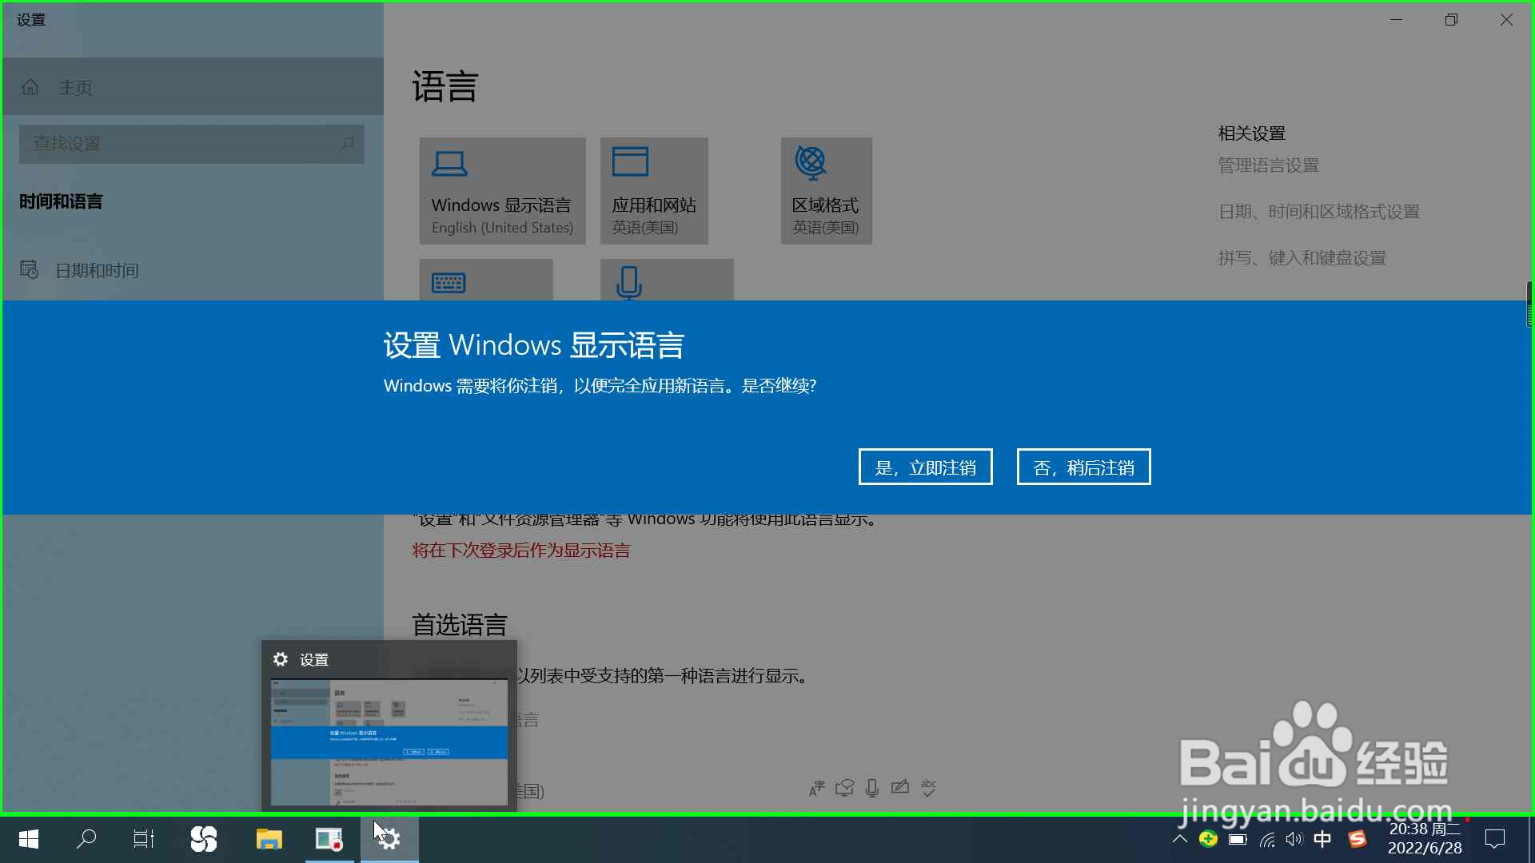Open the Windows 显示语言 tile

(502, 191)
